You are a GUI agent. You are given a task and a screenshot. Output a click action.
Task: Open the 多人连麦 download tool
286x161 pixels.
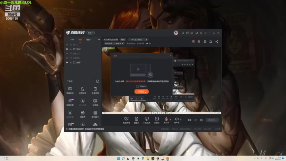83,102
